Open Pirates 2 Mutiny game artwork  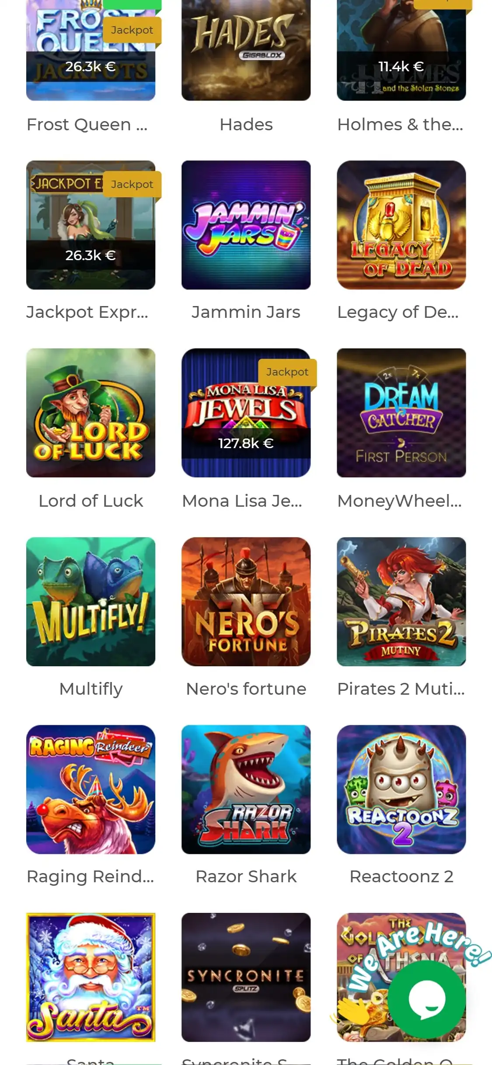coord(401,602)
